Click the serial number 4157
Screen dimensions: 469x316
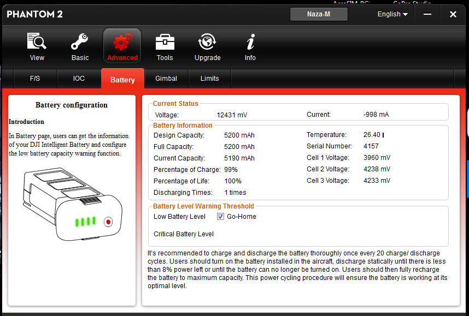click(371, 146)
